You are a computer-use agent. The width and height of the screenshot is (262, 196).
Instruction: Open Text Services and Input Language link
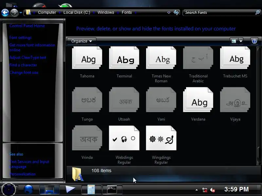29,164
